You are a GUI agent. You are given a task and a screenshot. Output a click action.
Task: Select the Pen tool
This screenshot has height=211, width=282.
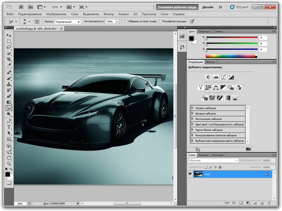point(9,121)
